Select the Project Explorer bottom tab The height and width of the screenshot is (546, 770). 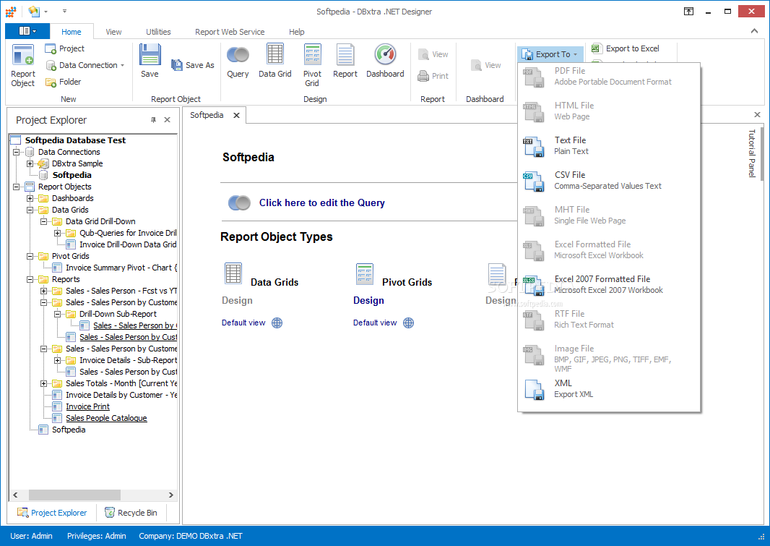pos(52,513)
